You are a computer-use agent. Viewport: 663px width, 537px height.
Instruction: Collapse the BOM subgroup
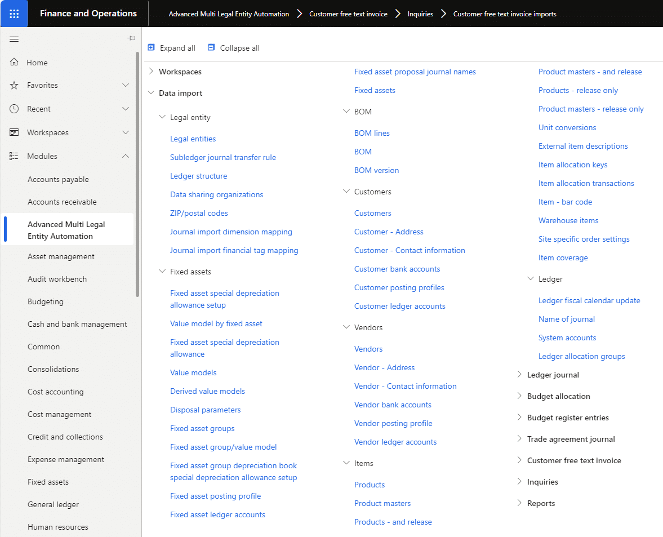[x=346, y=111]
